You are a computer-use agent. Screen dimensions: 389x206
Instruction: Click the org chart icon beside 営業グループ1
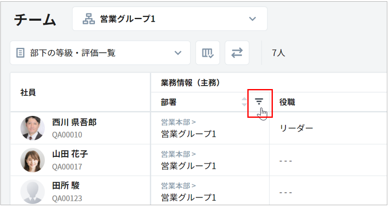coord(89,19)
